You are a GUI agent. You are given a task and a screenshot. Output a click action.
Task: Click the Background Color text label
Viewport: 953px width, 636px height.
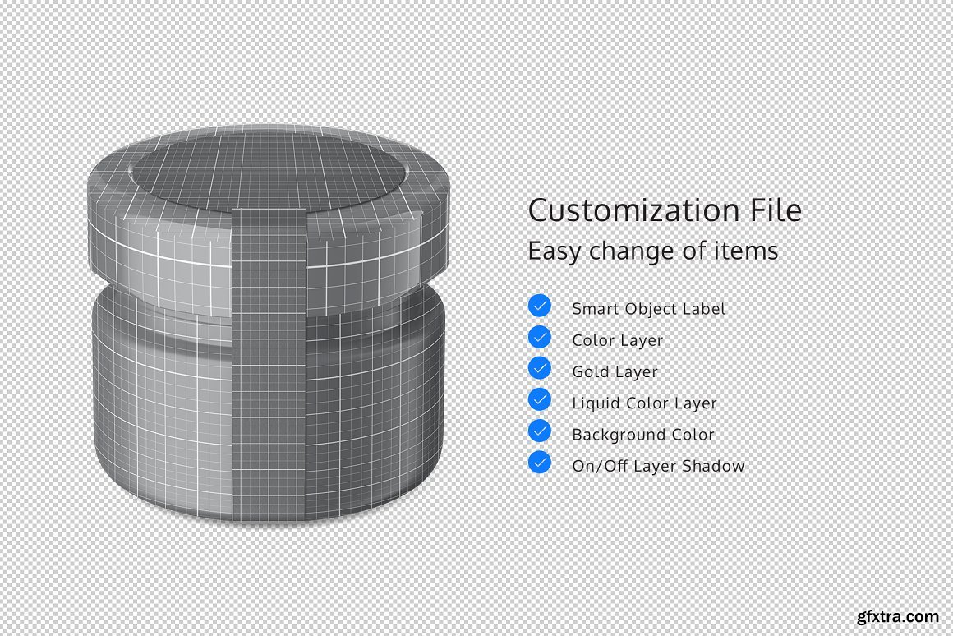pyautogui.click(x=642, y=435)
